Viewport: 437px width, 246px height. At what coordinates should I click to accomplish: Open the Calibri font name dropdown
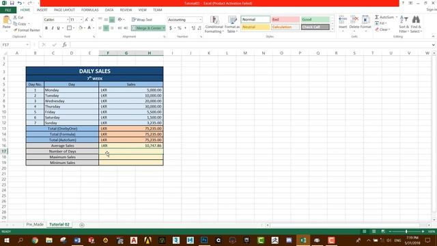coord(68,20)
